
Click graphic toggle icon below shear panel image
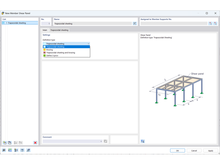(143, 141)
